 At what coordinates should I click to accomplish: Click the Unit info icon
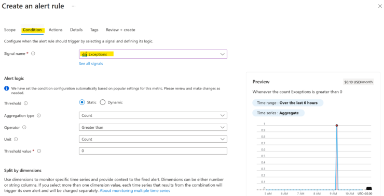point(16,139)
